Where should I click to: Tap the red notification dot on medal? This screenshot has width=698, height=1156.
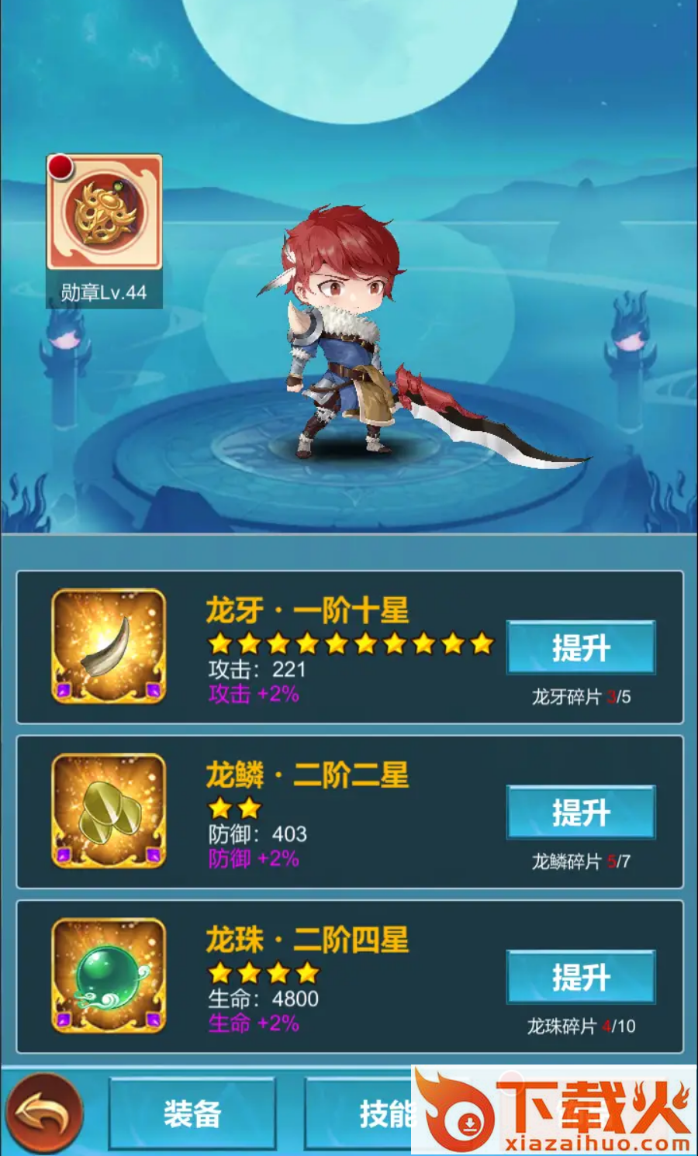click(60, 166)
